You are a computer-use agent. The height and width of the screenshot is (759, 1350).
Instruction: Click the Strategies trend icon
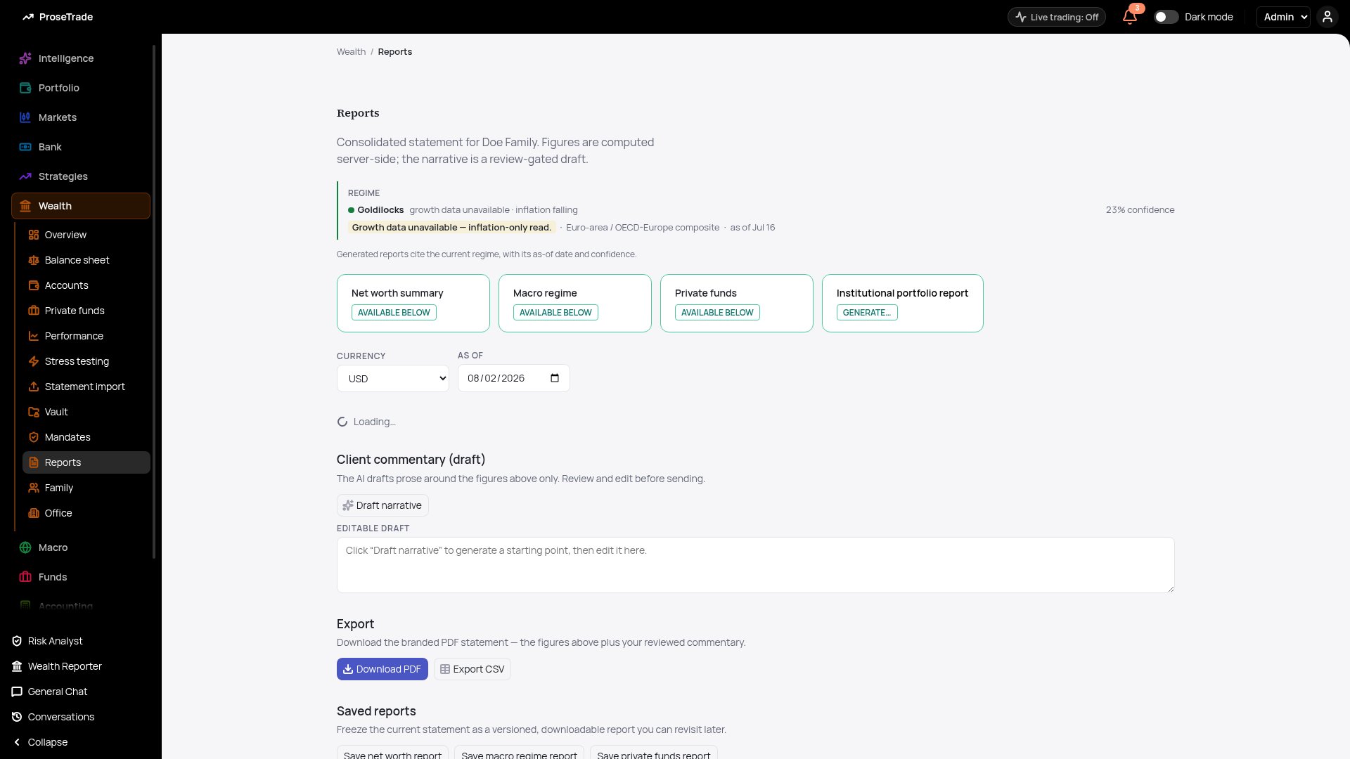pos(25,176)
